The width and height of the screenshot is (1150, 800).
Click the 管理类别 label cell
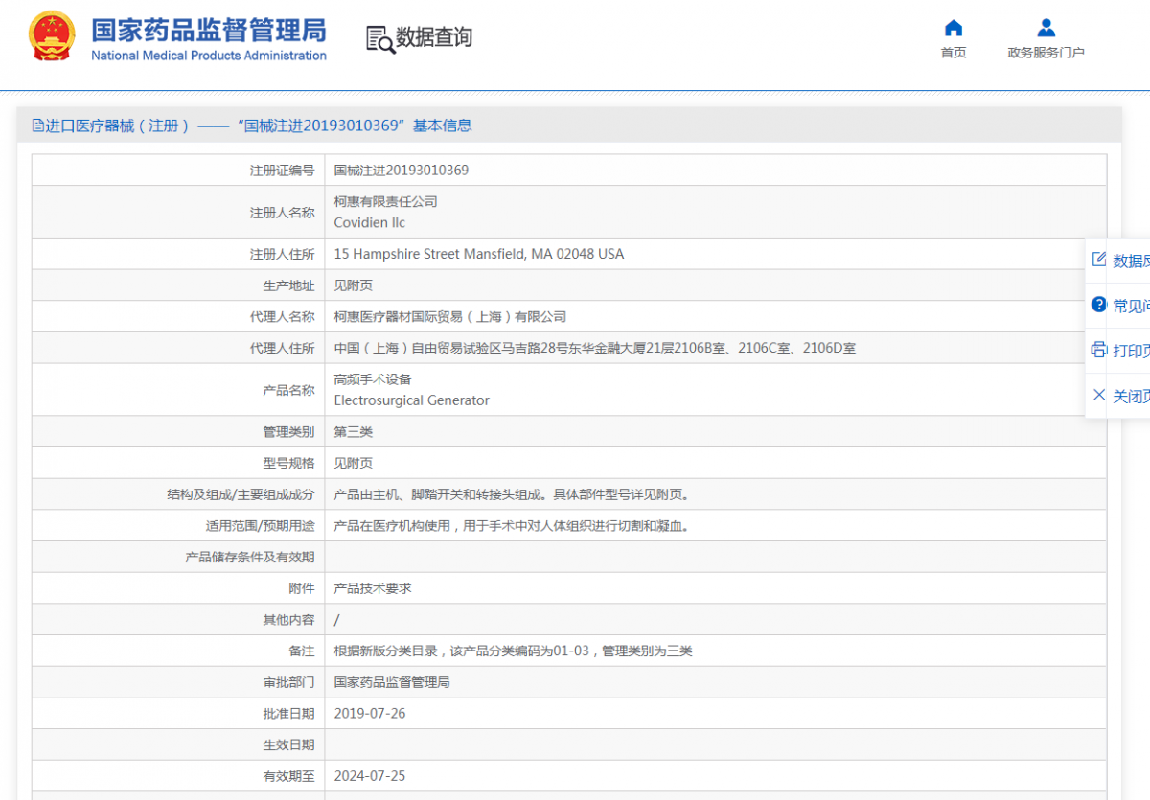click(178, 432)
